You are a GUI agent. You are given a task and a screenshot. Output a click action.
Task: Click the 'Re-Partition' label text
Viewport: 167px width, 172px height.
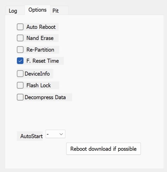[40, 50]
